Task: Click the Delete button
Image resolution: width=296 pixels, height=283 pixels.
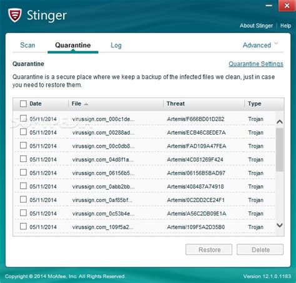Action: point(260,249)
